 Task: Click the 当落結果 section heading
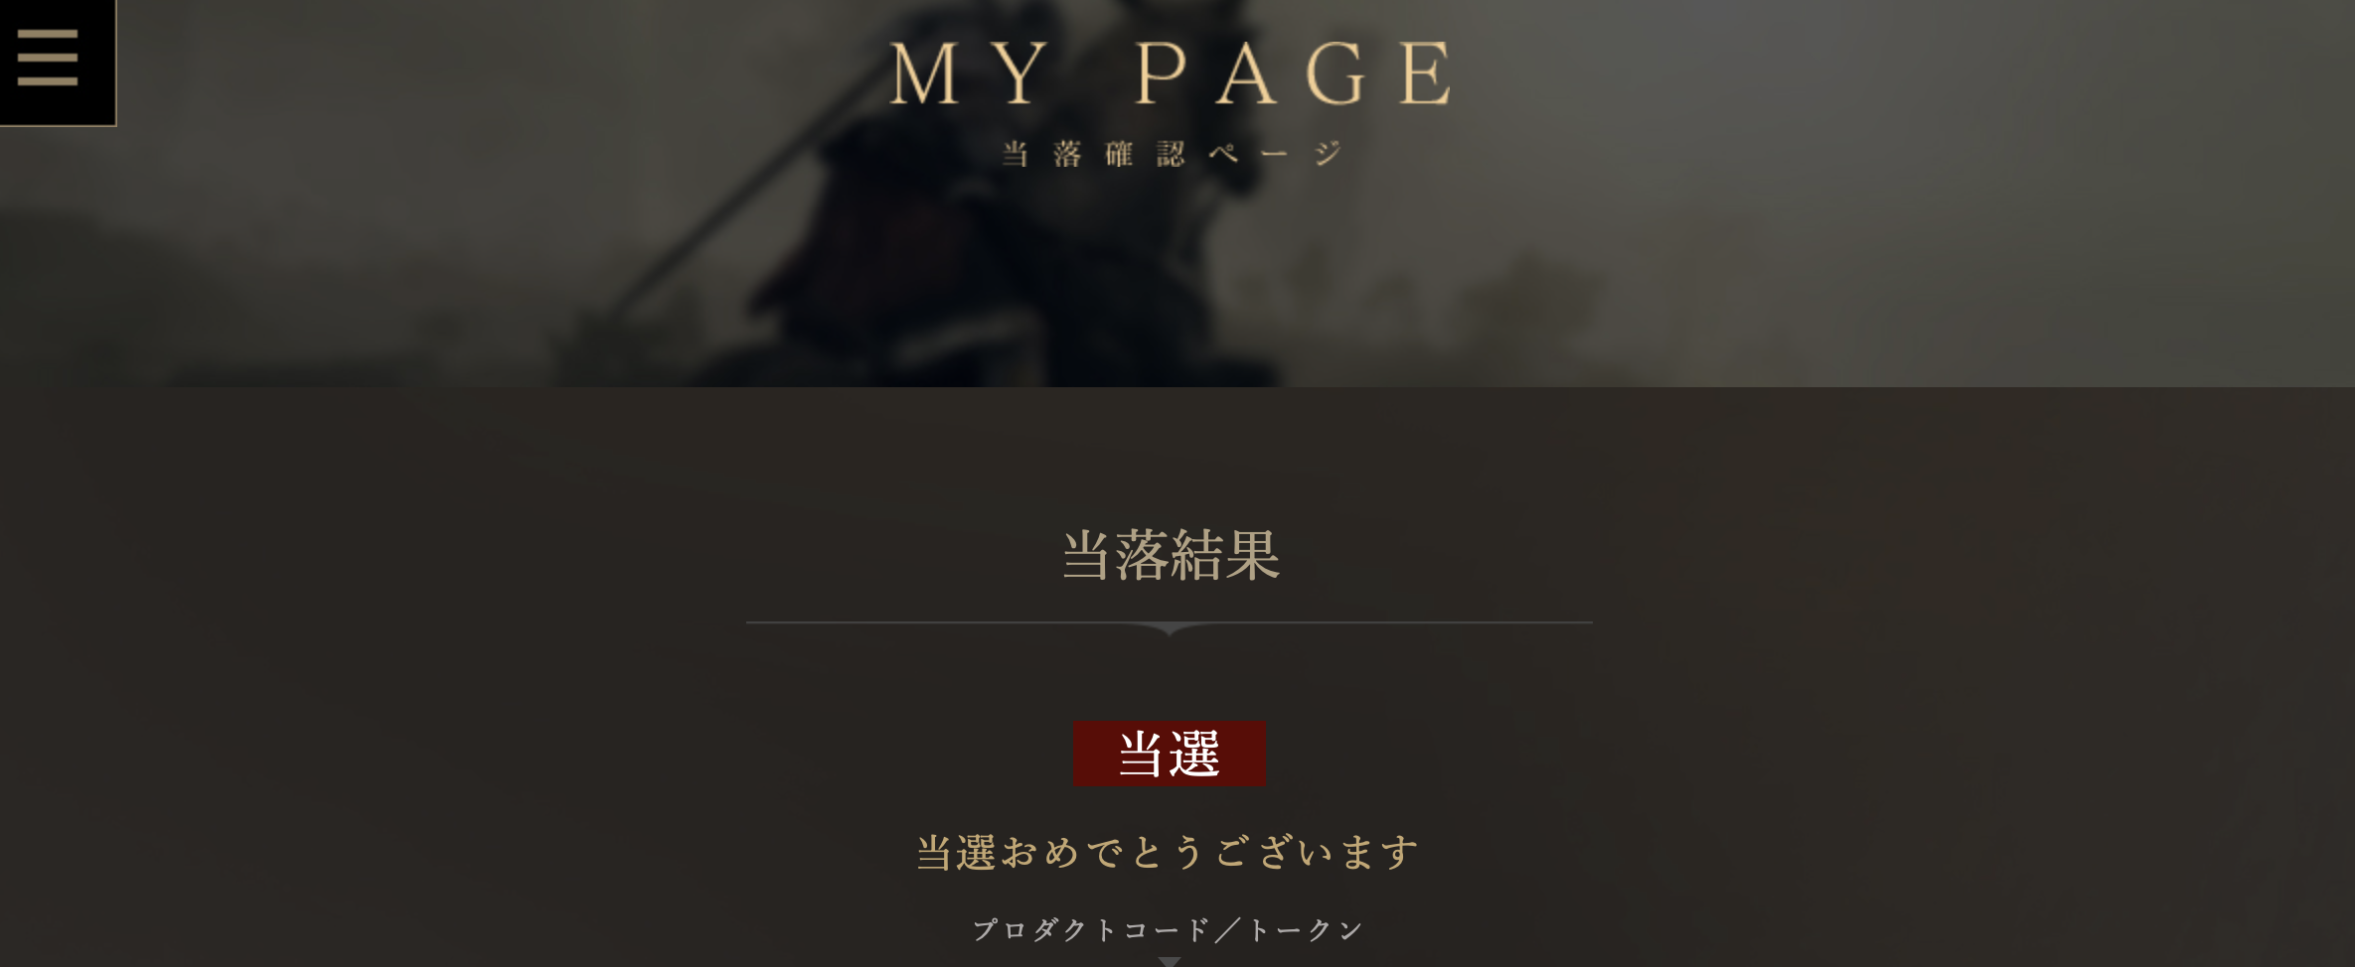1171,555
